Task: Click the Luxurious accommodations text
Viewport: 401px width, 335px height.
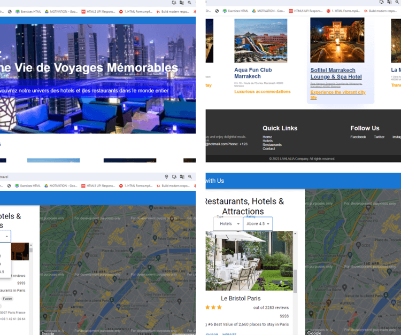Action: point(263,91)
